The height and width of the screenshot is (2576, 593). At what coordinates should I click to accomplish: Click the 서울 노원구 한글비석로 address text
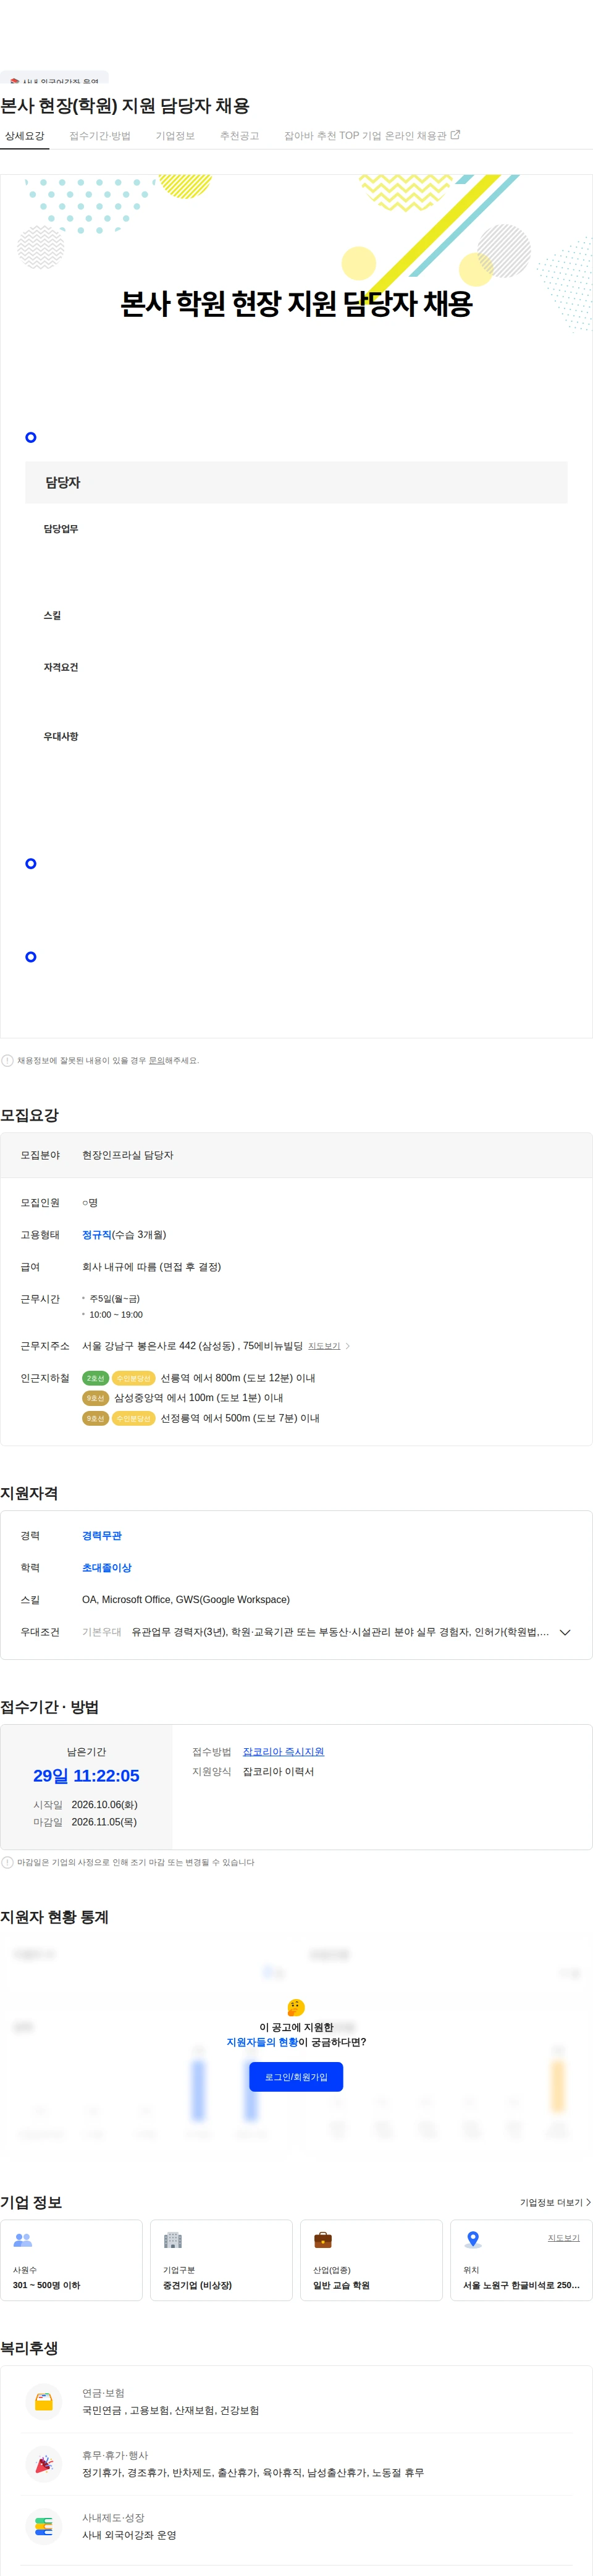click(x=521, y=2285)
